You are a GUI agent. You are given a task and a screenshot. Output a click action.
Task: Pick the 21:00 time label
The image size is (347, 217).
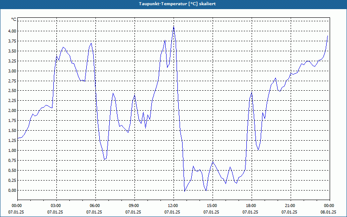(x=289, y=206)
